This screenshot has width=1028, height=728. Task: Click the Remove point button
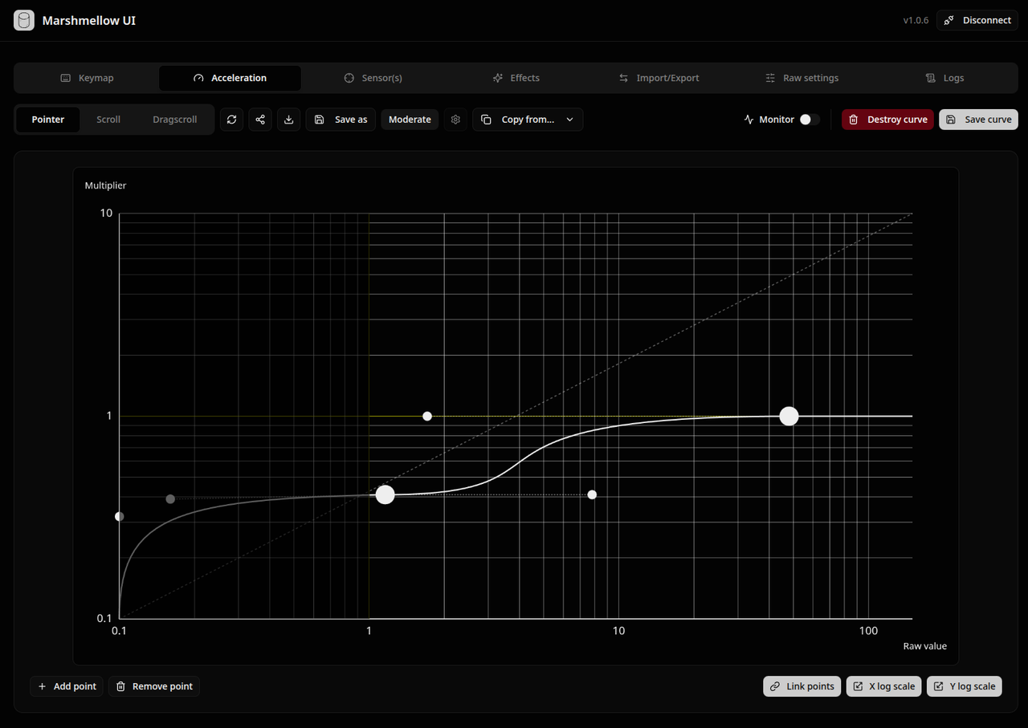click(154, 686)
